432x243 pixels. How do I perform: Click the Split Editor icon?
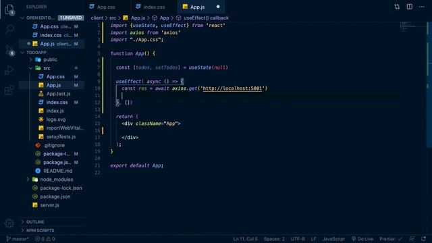click(410, 7)
